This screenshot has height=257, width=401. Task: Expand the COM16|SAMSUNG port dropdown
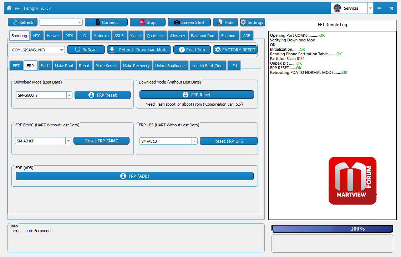[62, 50]
